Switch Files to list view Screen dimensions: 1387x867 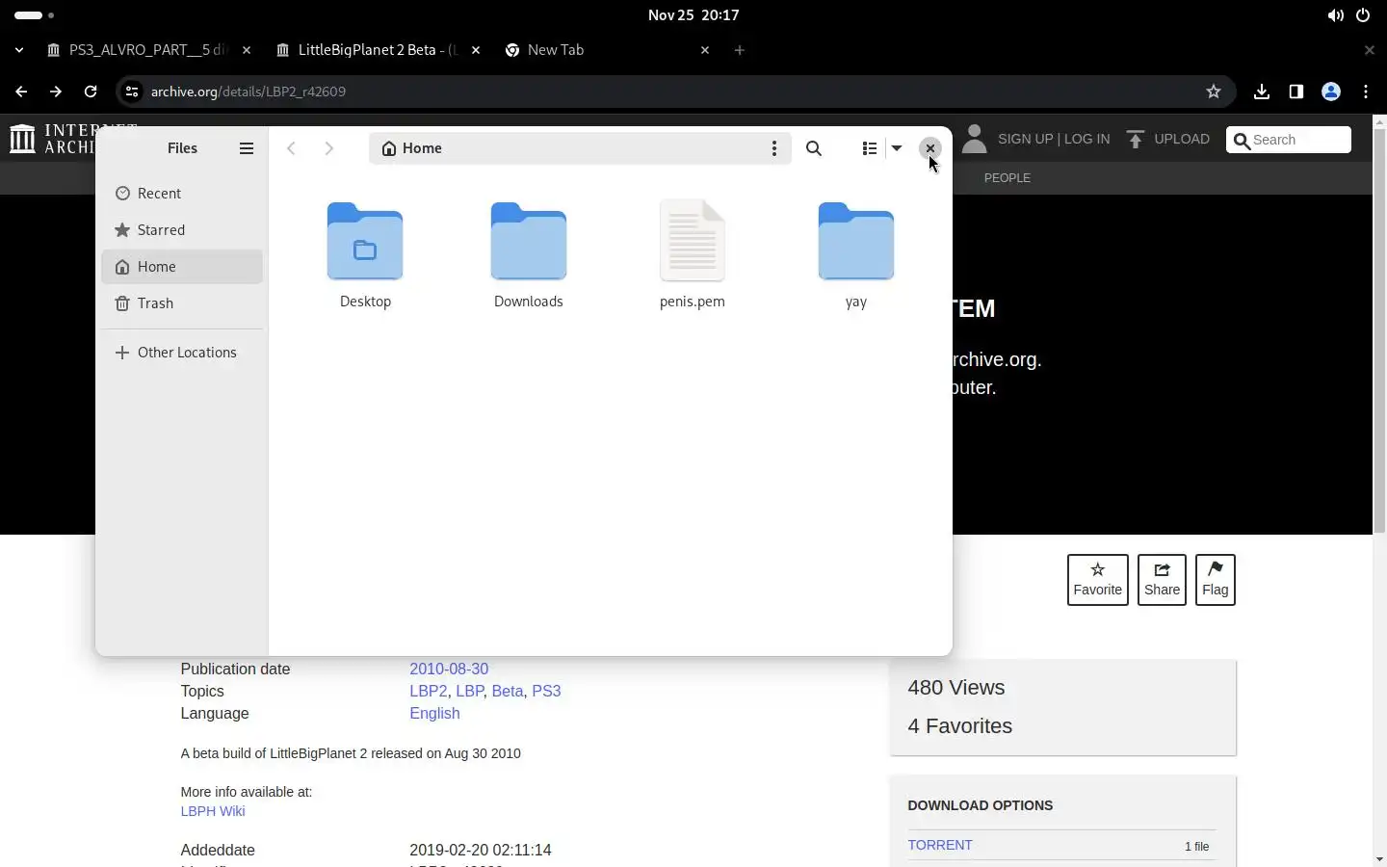point(870,148)
